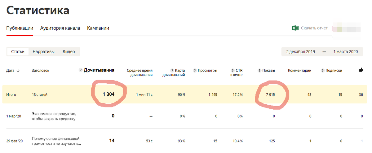Open the help icon next to CTR в ленте
The image size is (372, 153).
point(232,70)
